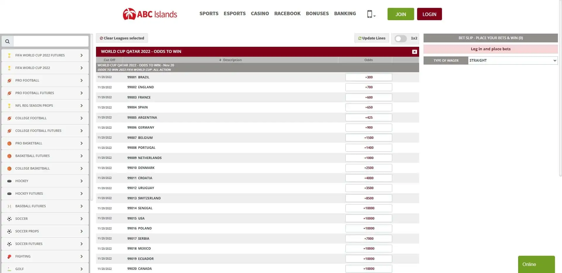Screen dimensions: 562x273
Task: Click the ABC Islands logo
Action: point(150,14)
